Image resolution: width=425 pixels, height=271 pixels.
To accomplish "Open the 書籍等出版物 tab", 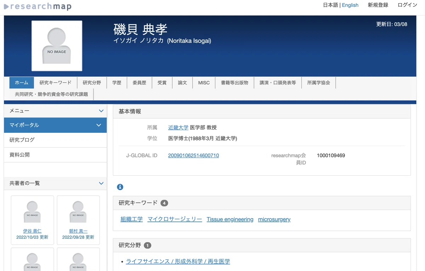I will coord(234,83).
